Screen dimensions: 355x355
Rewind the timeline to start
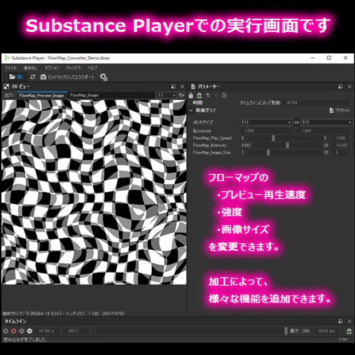(x=29, y=331)
